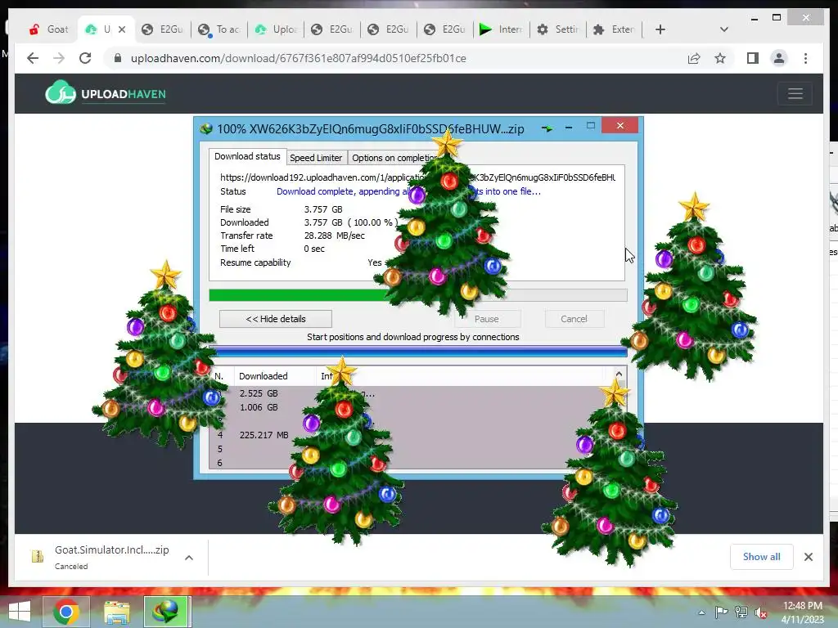The image size is (838, 628).
Task: Open Windows Start menu
Action: coord(20,612)
